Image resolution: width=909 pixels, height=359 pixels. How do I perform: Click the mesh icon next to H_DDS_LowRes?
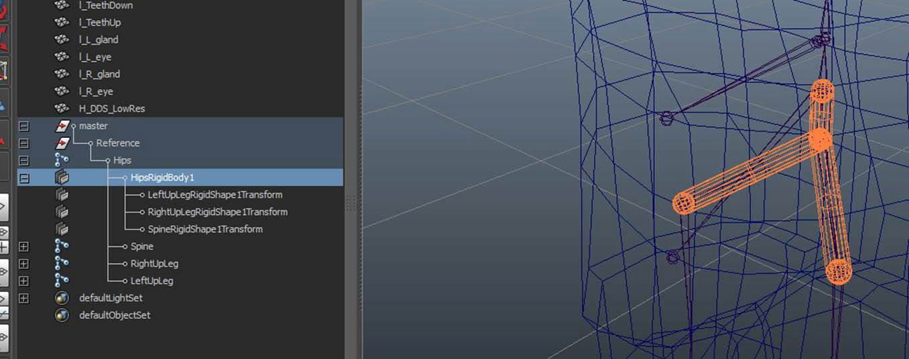click(x=62, y=109)
